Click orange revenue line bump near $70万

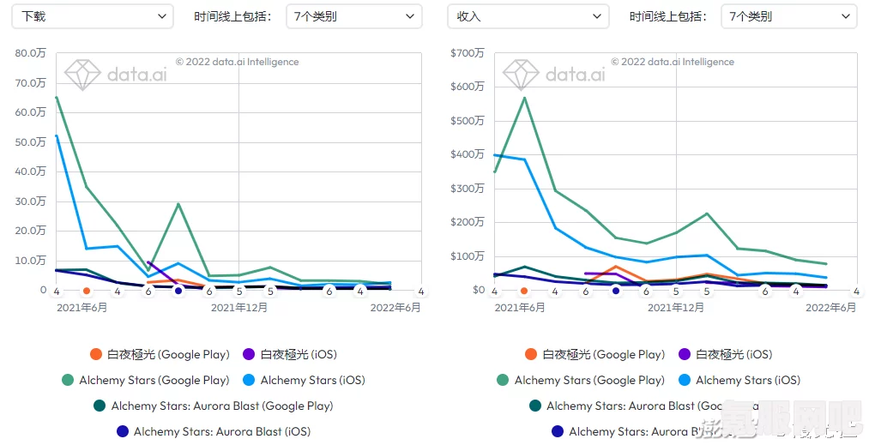[x=616, y=267]
